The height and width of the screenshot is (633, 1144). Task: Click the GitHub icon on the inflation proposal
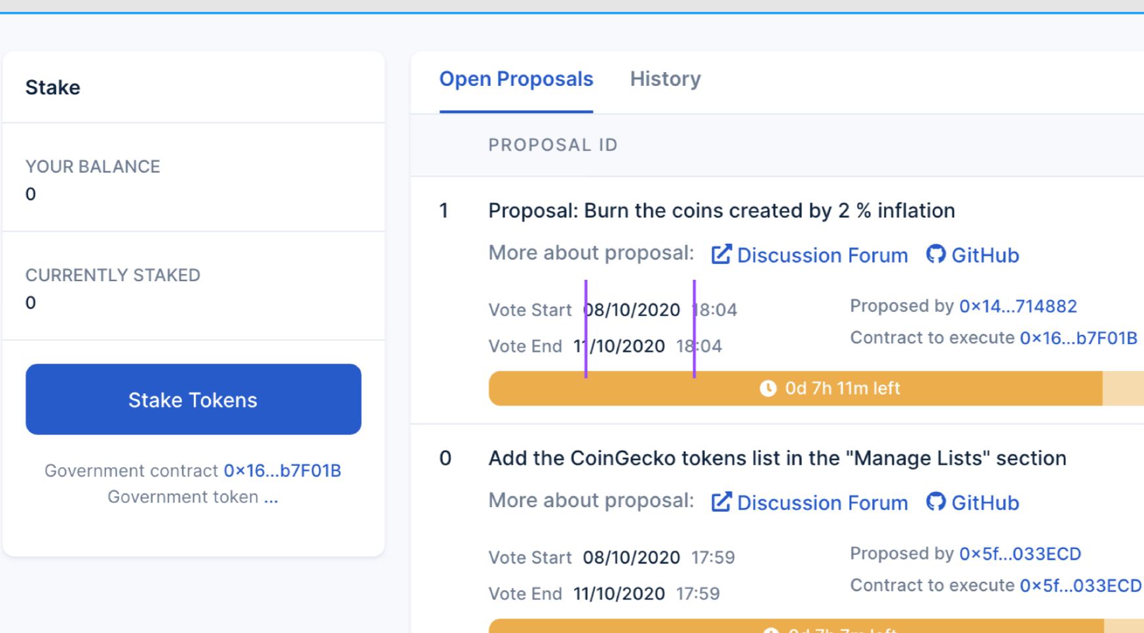pyautogui.click(x=937, y=255)
